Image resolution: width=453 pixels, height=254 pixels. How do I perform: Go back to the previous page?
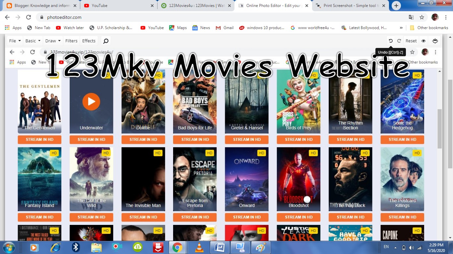tap(7, 17)
